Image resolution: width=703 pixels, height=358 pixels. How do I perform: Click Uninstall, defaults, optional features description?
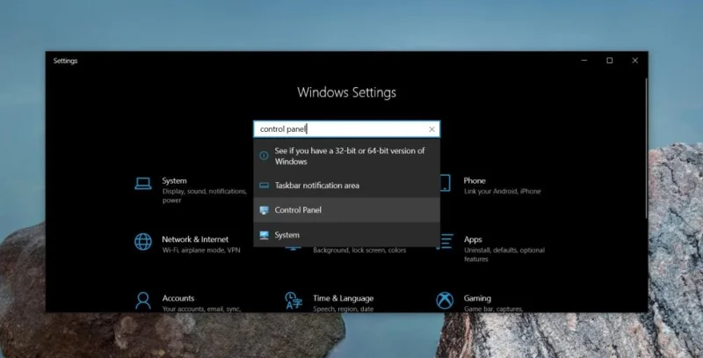(x=504, y=254)
